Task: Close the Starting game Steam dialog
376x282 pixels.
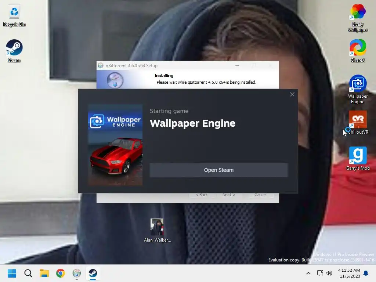Action: [292, 94]
